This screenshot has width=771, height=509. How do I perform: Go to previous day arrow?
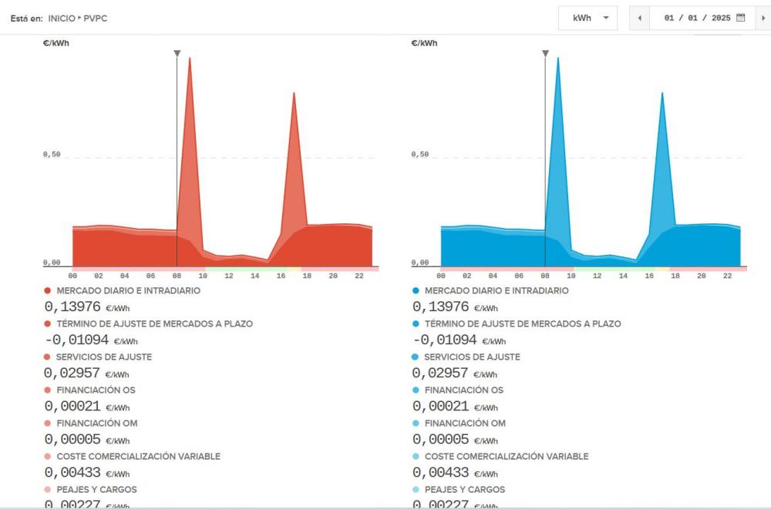tap(640, 18)
